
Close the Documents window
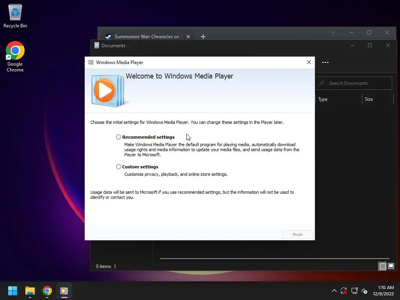tap(388, 45)
